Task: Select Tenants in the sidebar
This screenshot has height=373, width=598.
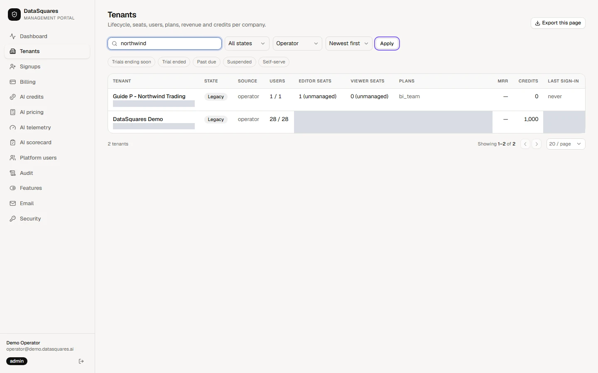Action: (x=47, y=51)
